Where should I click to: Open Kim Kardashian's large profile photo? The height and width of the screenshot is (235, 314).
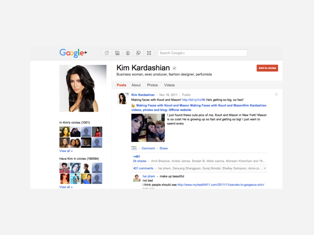point(83,88)
